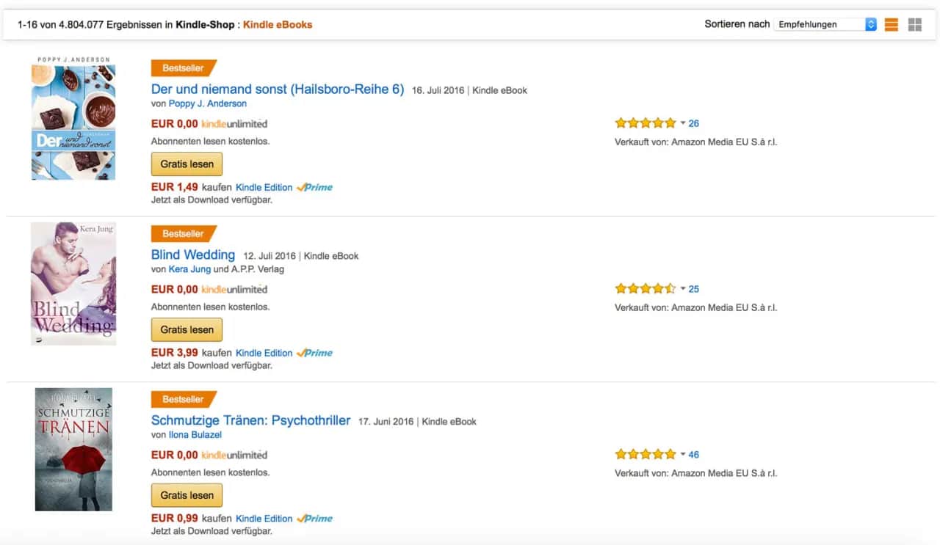The width and height of the screenshot is (940, 545).
Task: Open the Blind Wedding cover thumbnail
Action: point(73,283)
